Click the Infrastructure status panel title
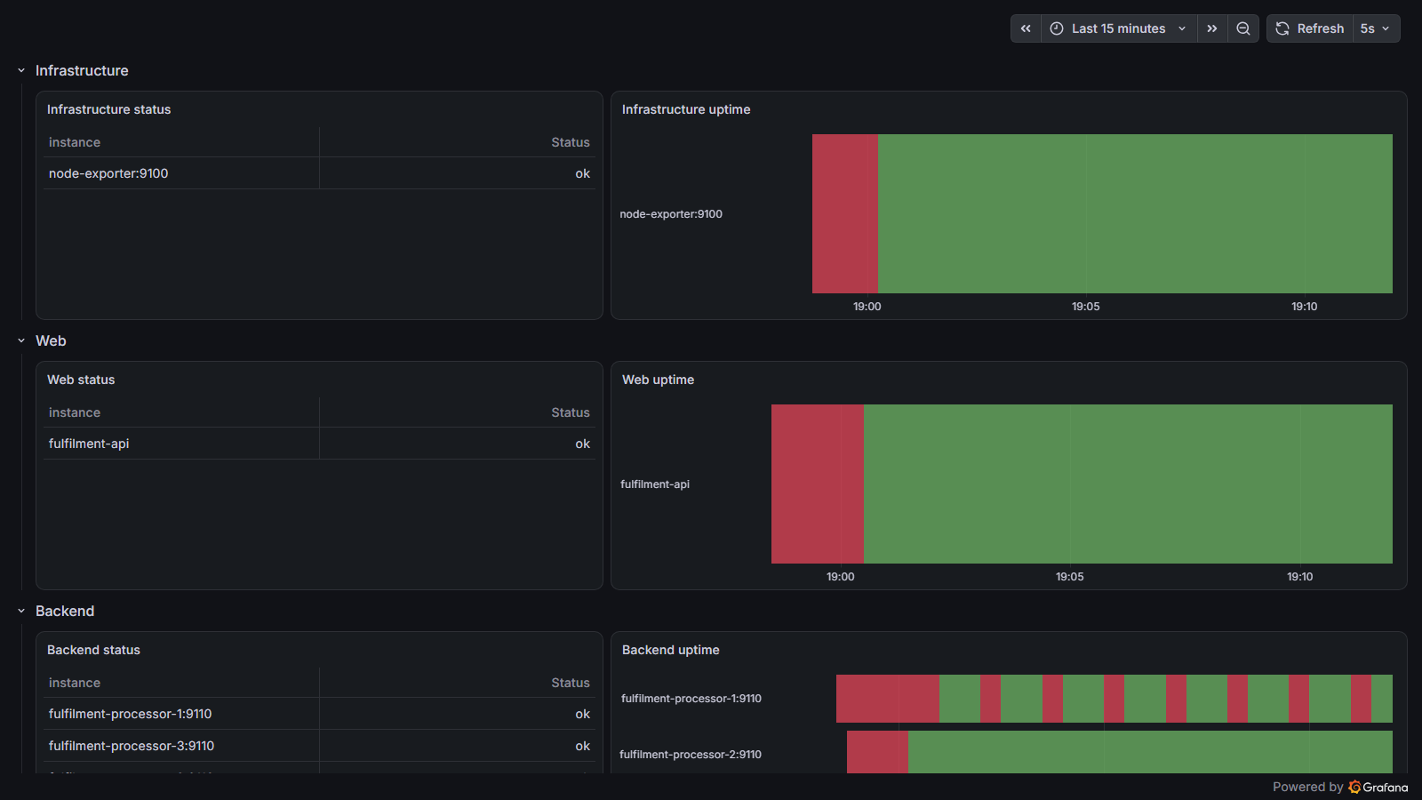Image resolution: width=1422 pixels, height=800 pixels. click(x=108, y=109)
